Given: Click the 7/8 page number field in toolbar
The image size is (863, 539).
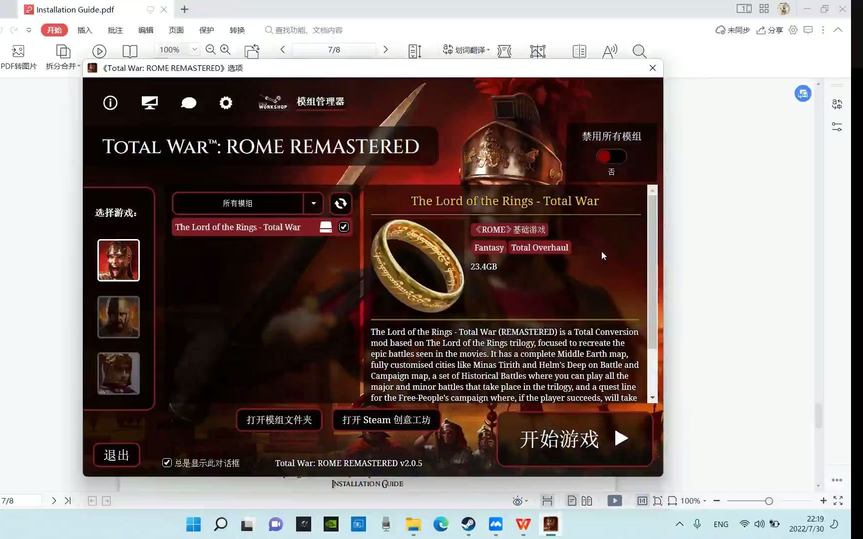Looking at the screenshot, I should [x=334, y=49].
